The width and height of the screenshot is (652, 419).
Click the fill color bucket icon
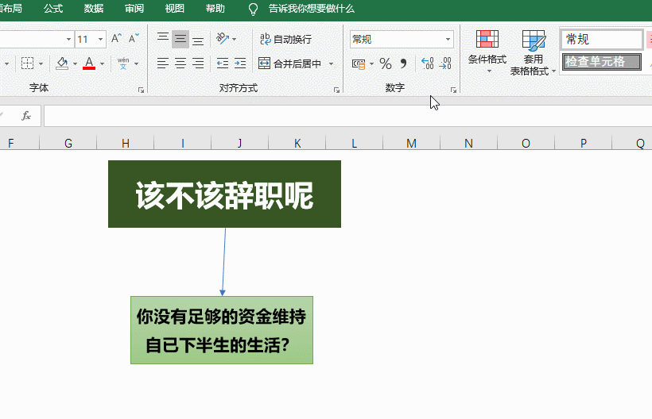point(62,63)
